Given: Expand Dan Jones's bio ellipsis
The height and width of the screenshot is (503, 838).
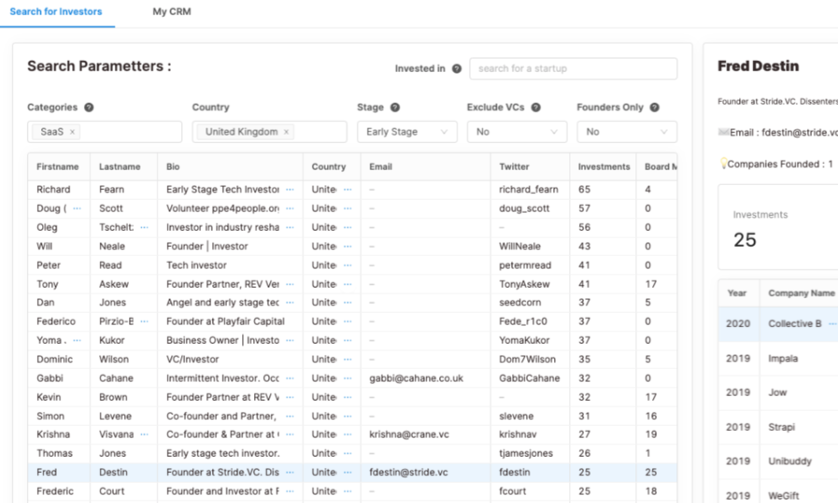Looking at the screenshot, I should tap(290, 302).
